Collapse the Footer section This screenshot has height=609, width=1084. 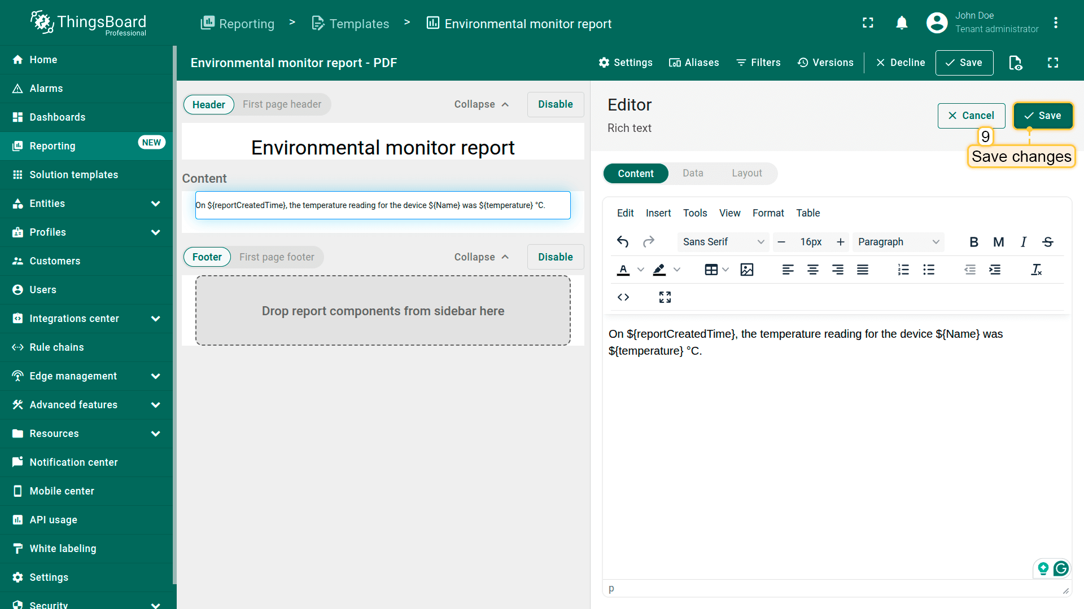tap(482, 257)
